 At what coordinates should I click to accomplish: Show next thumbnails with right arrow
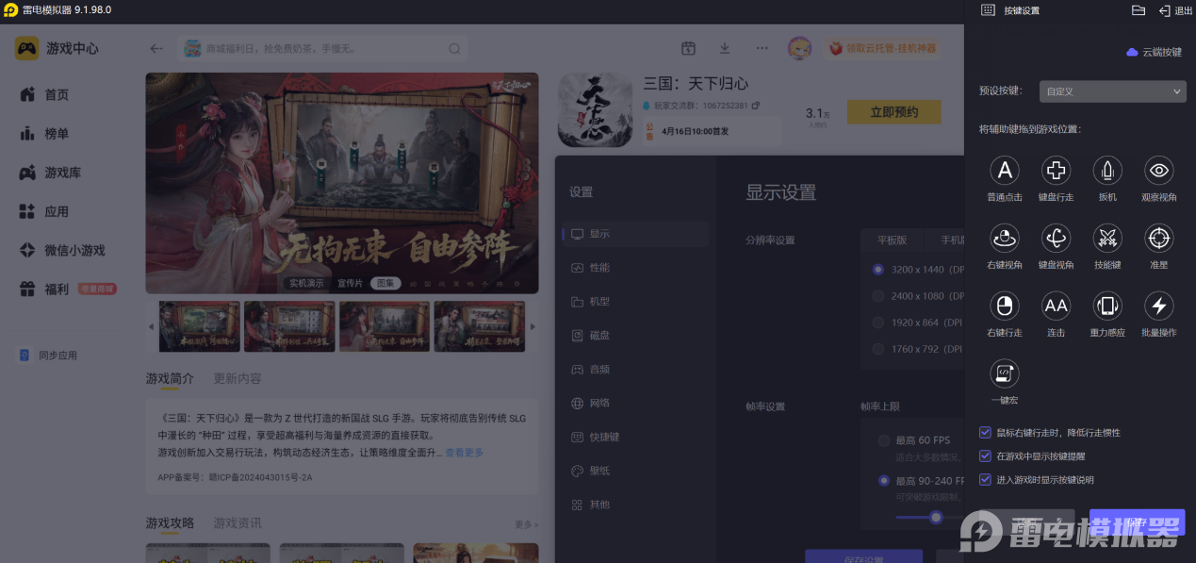coord(532,326)
